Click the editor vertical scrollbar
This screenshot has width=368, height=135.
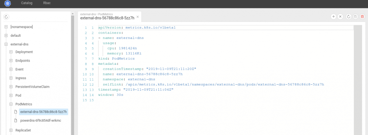pos(358,80)
